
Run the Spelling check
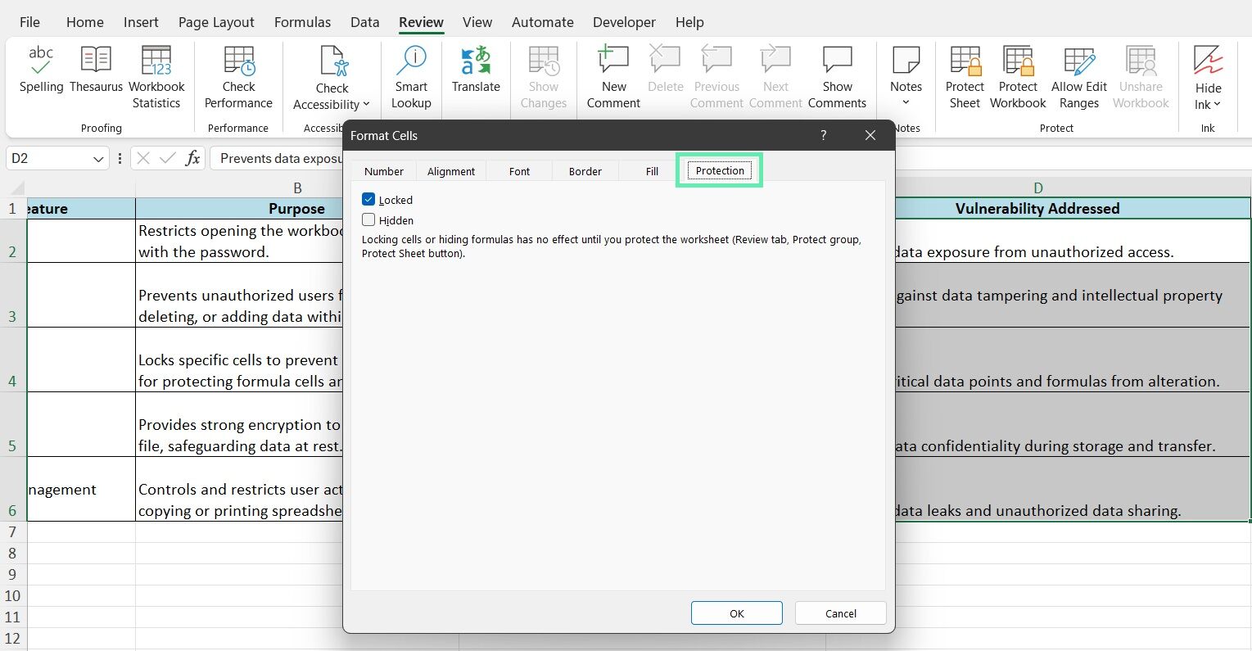[41, 70]
